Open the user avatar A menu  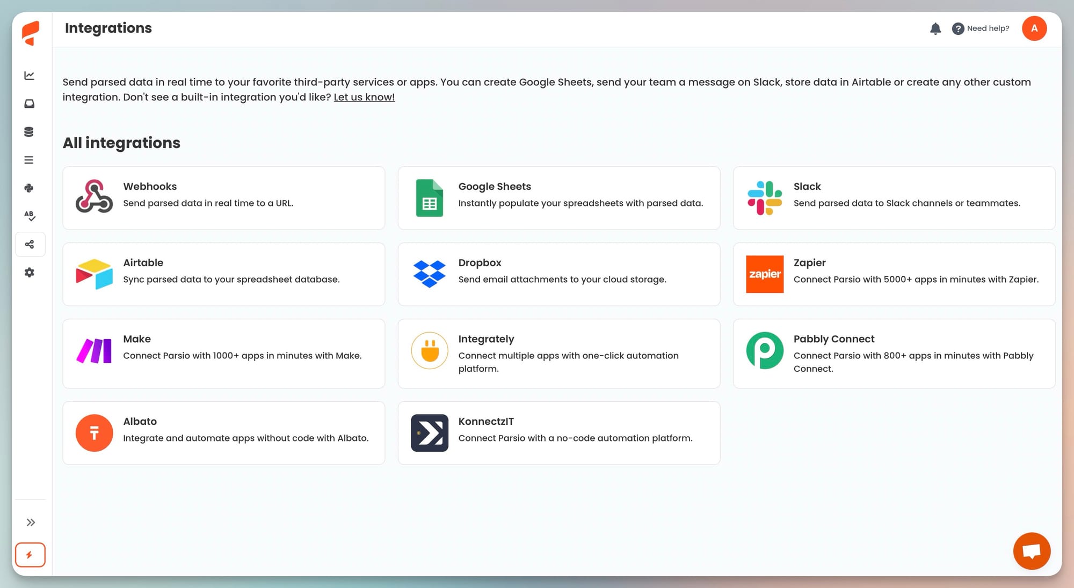[1034, 28]
